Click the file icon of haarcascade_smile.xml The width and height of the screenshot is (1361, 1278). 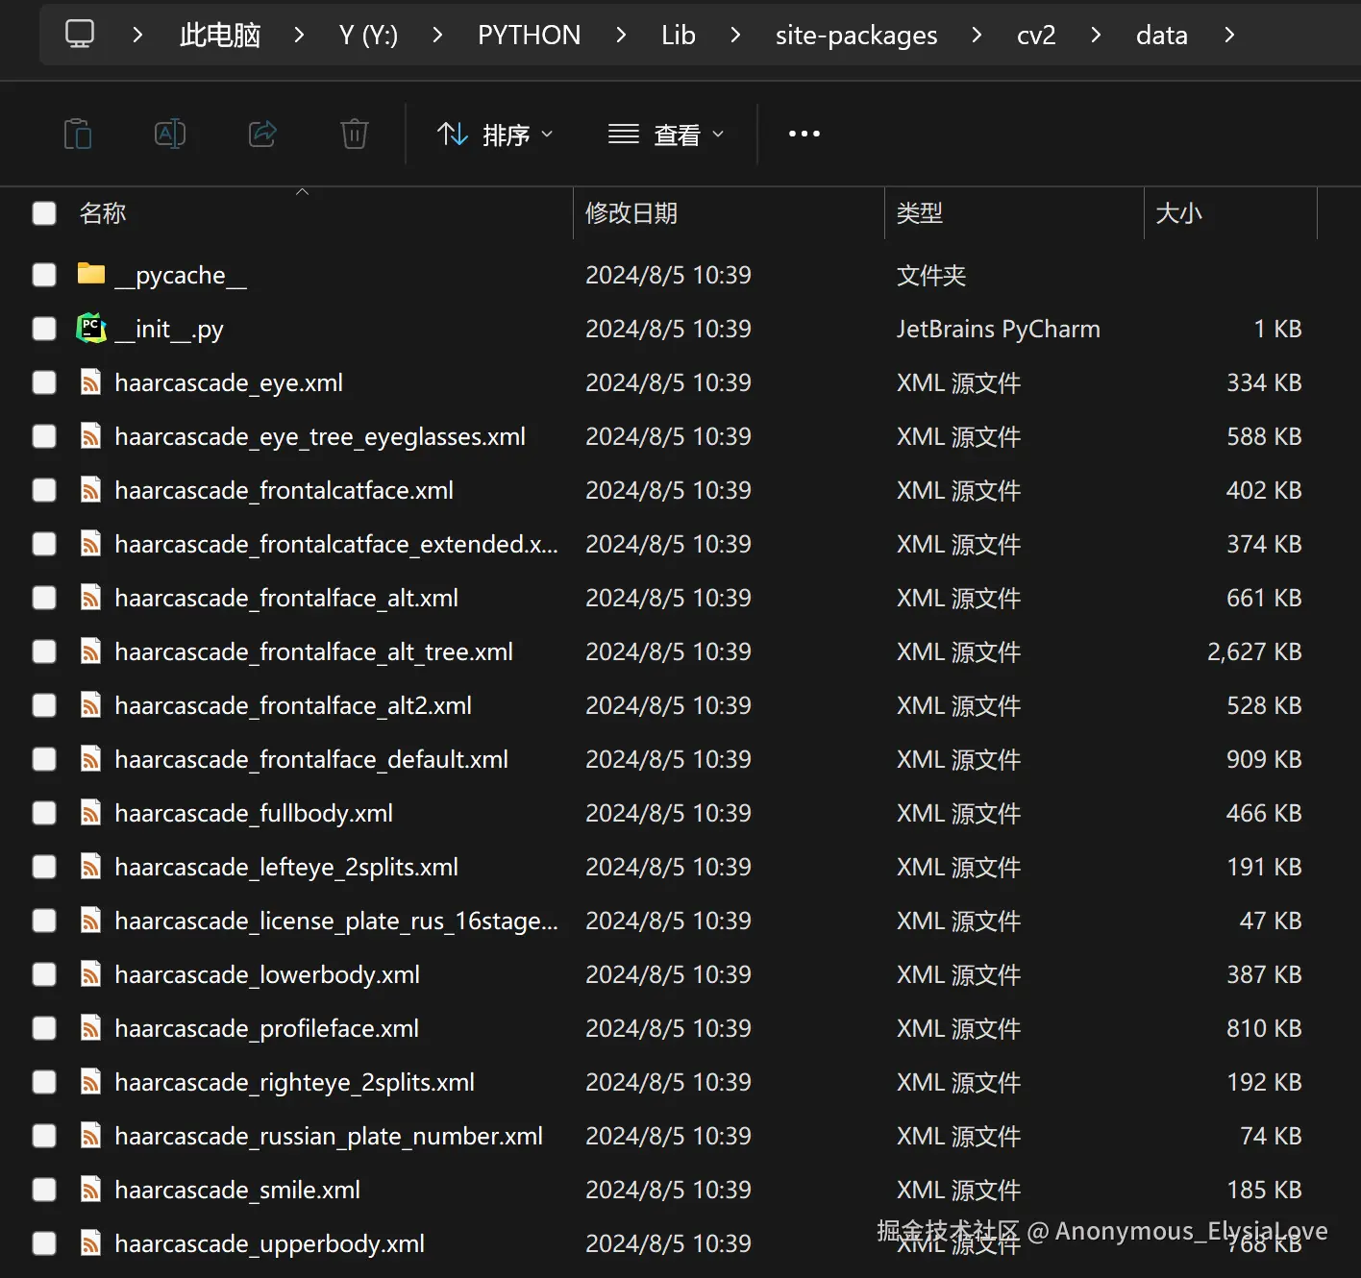(x=90, y=1190)
